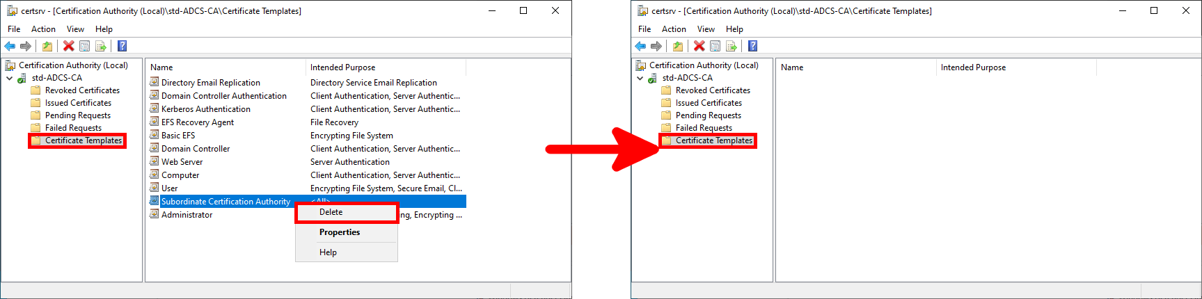The image size is (1202, 299).
Task: Sort by Intended Purpose column in the left window
Action: 386,67
